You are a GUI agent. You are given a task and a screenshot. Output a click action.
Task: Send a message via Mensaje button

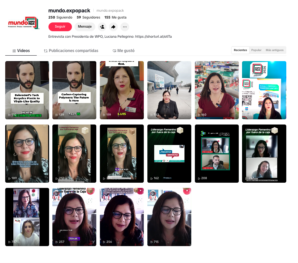85,27
